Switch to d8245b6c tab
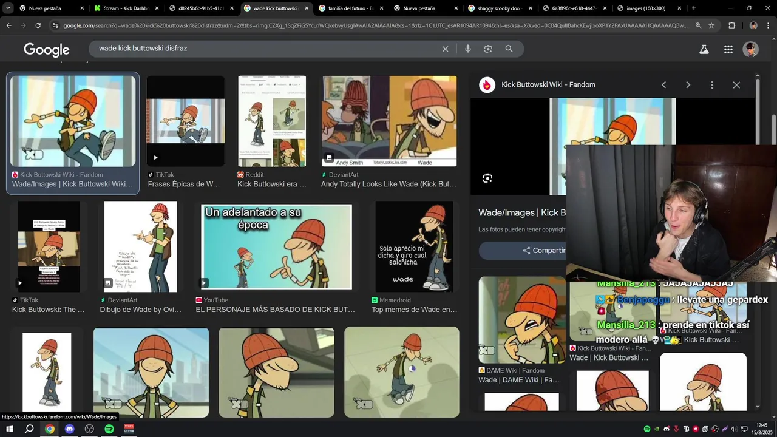777x437 pixels. point(201,8)
